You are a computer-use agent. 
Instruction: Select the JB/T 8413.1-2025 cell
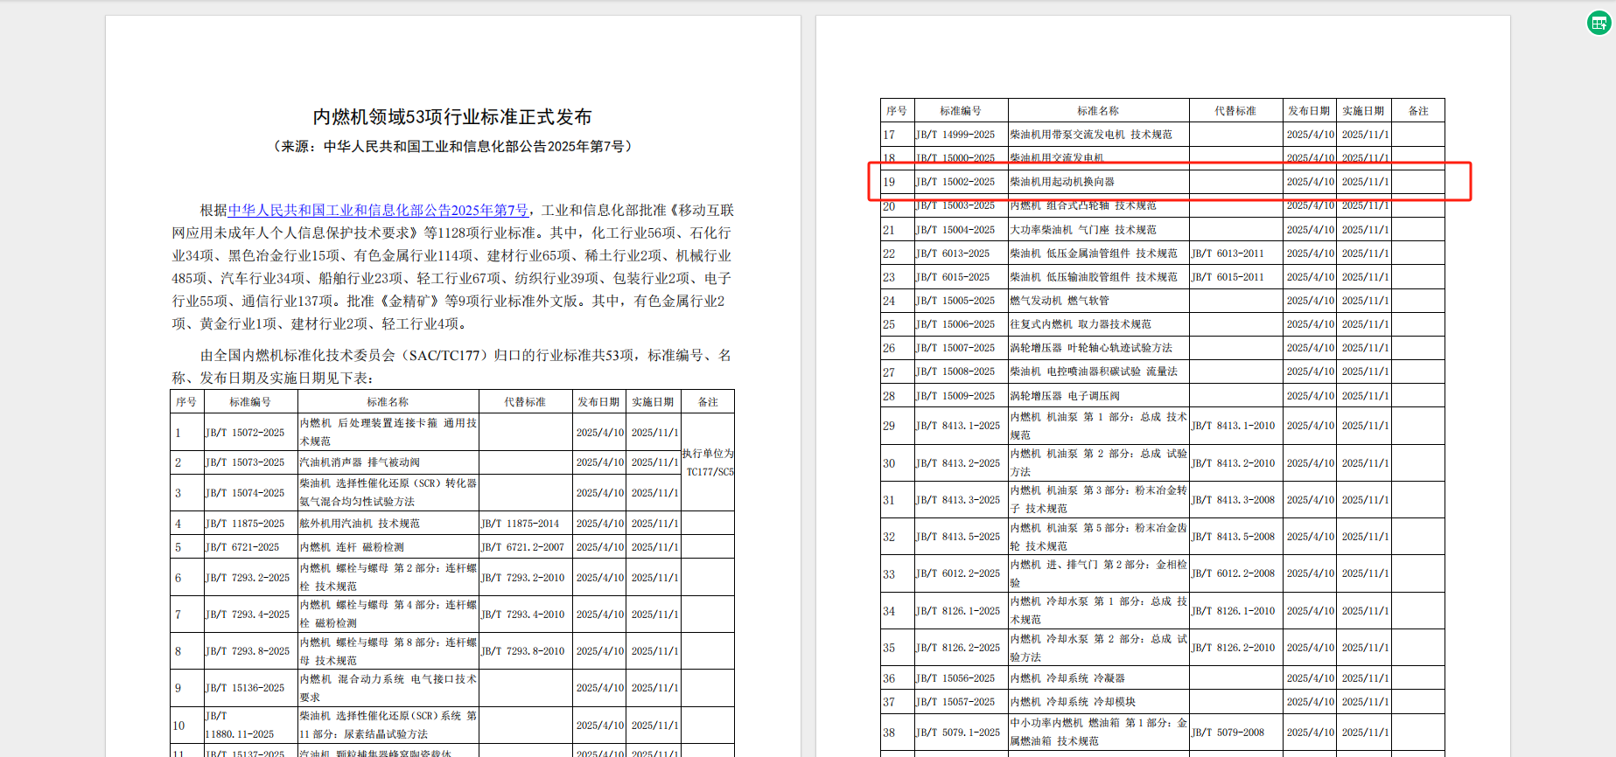tap(961, 426)
